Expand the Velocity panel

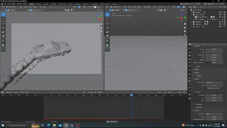pyautogui.click(x=197, y=73)
